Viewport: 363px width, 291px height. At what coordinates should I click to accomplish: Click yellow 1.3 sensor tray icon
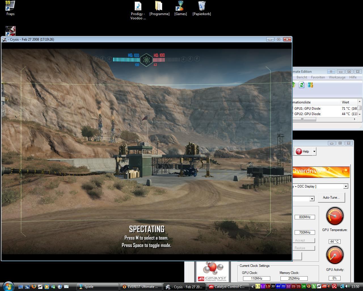pyautogui.click(x=258, y=286)
